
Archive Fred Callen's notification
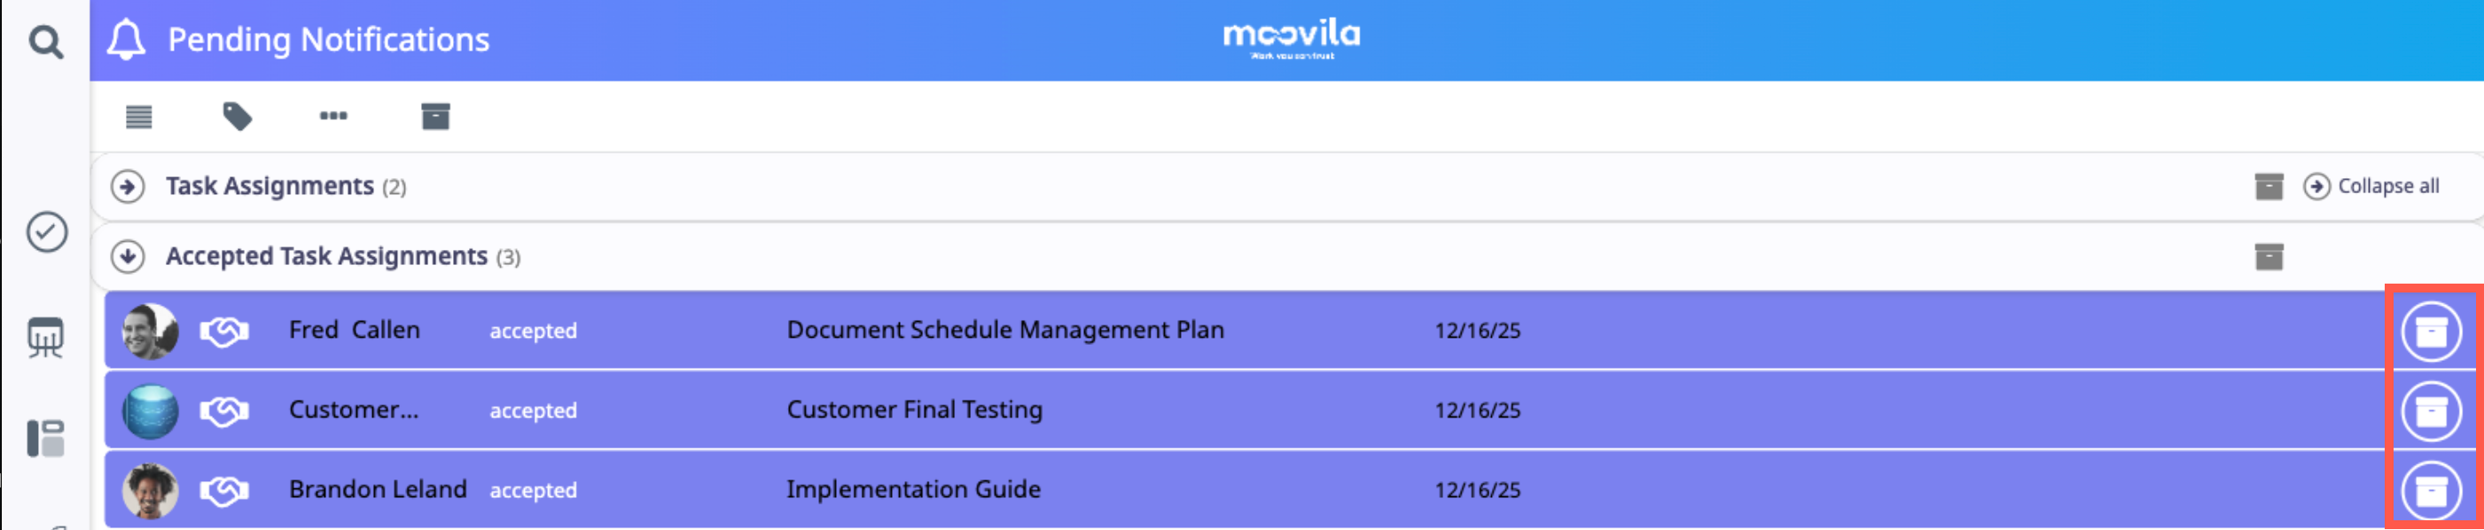pyautogui.click(x=2430, y=331)
